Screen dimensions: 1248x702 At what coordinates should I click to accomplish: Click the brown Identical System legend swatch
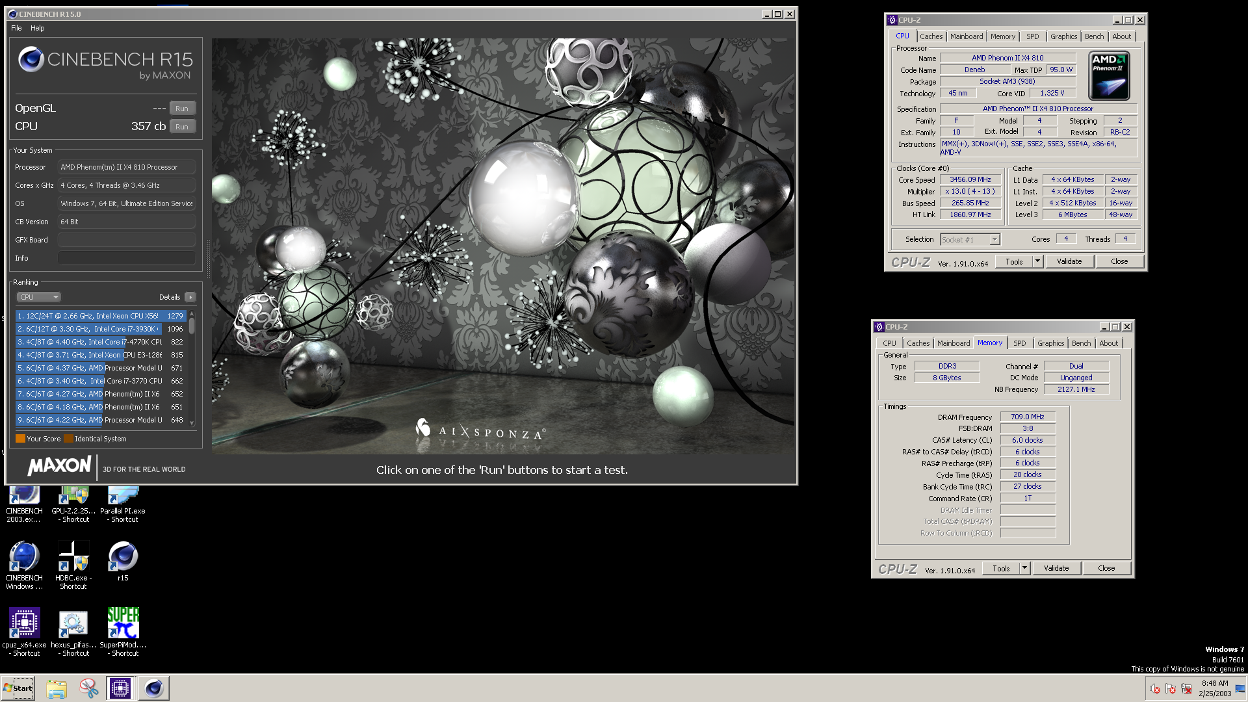click(68, 439)
